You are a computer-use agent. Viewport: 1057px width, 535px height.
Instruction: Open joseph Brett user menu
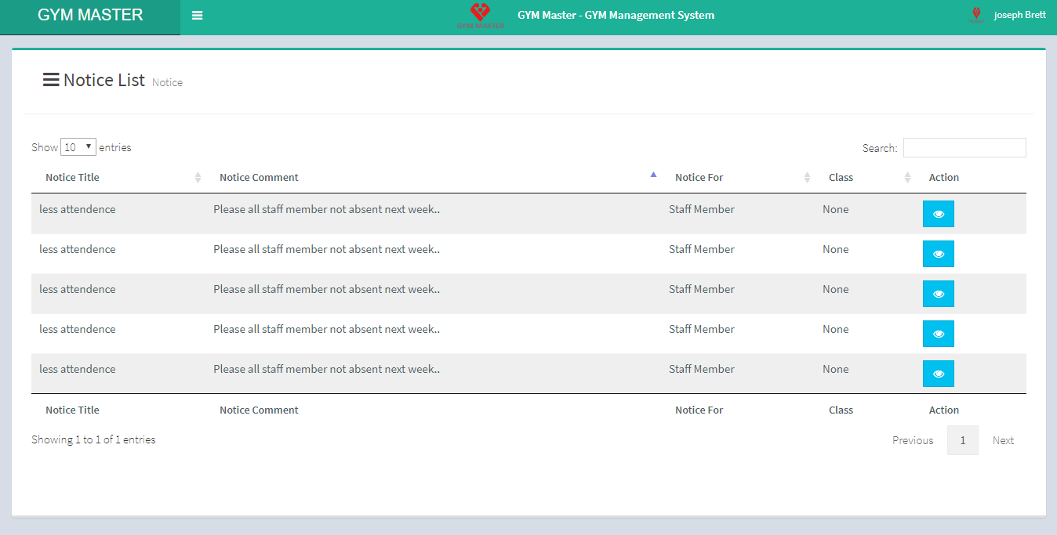[1019, 15]
